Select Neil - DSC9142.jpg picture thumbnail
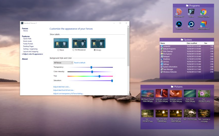The image size is (219, 136). point(190,113)
